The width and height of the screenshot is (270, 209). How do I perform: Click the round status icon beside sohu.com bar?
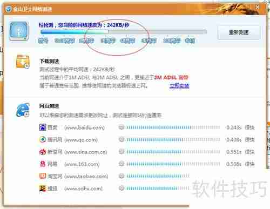pyautogui.click(x=122, y=188)
